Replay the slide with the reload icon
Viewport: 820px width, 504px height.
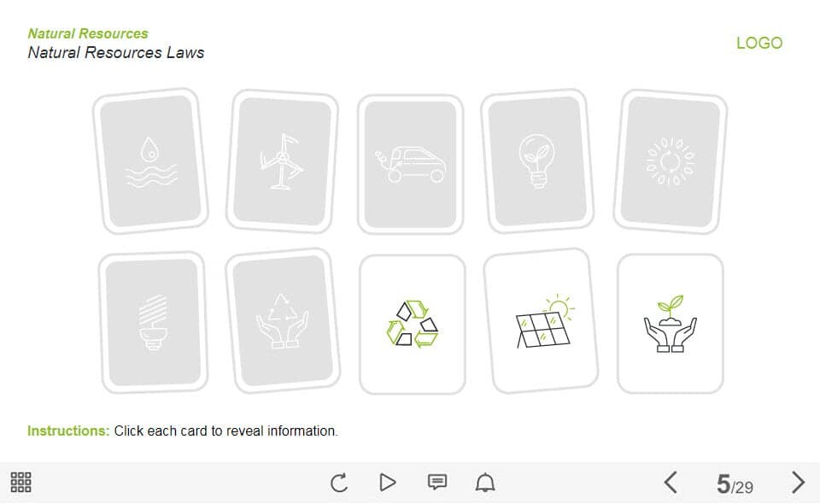coord(339,483)
